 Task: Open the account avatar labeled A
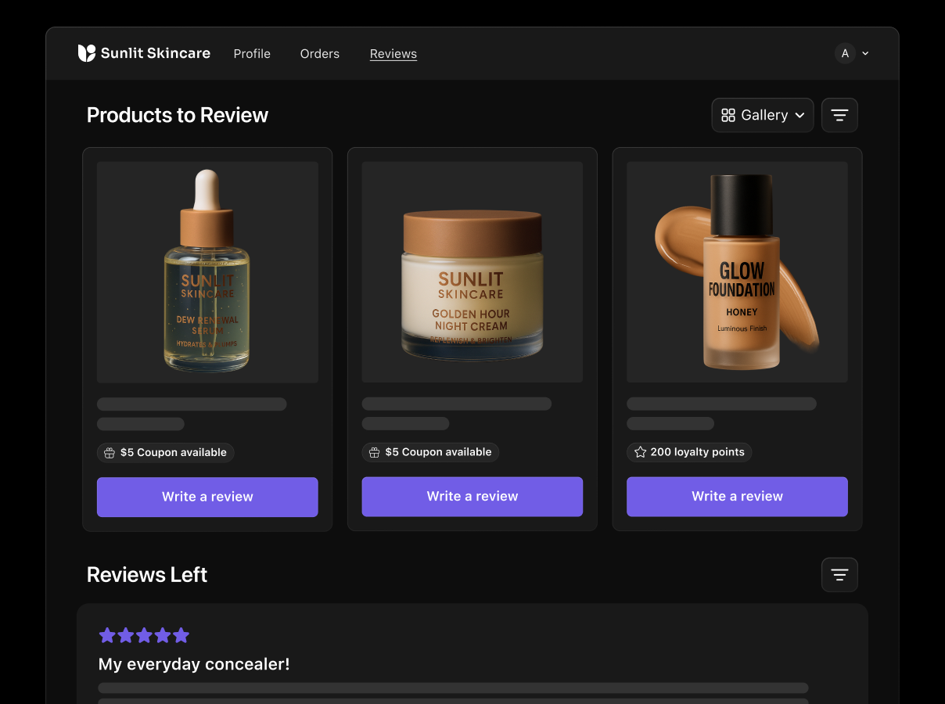pyautogui.click(x=845, y=53)
